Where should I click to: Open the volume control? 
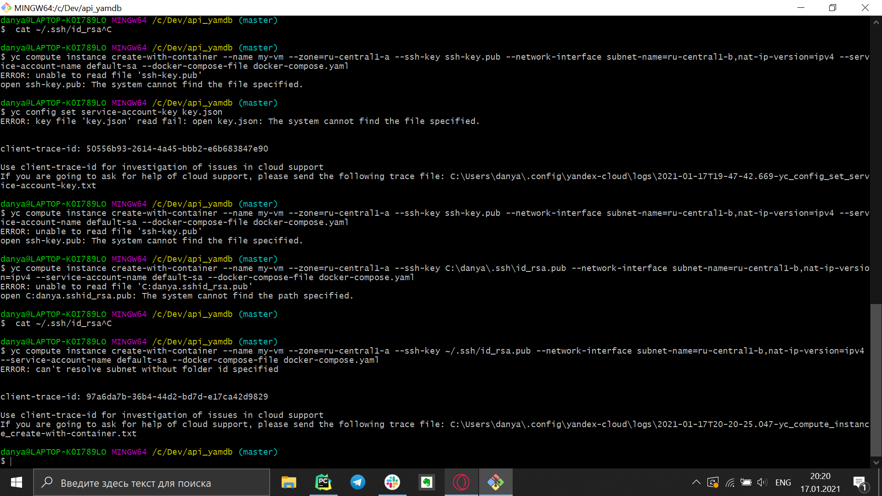click(762, 482)
